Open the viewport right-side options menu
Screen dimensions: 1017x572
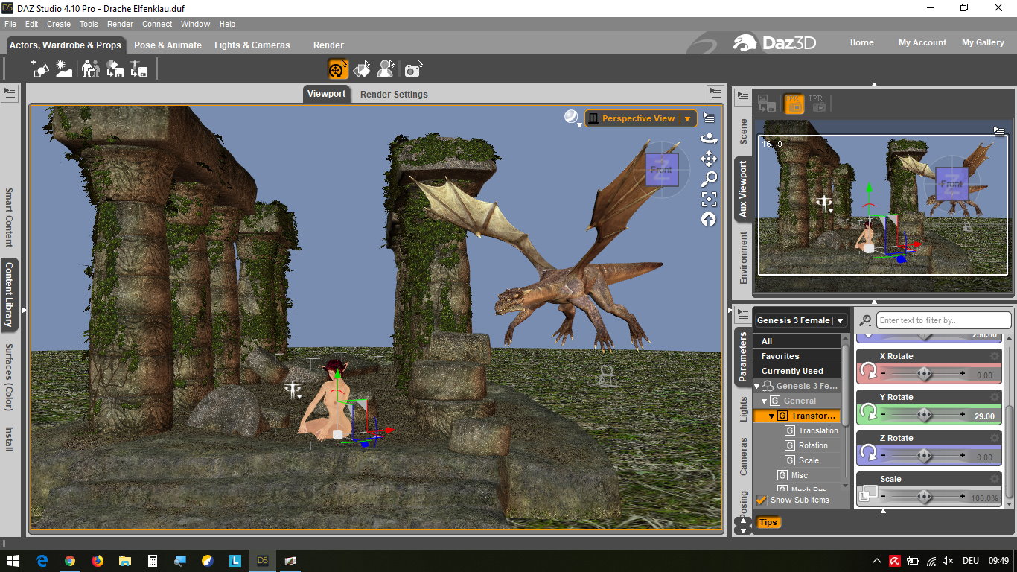715,94
